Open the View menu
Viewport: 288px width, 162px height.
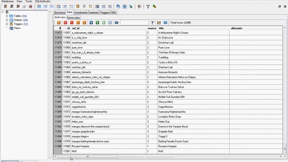tap(19, 1)
